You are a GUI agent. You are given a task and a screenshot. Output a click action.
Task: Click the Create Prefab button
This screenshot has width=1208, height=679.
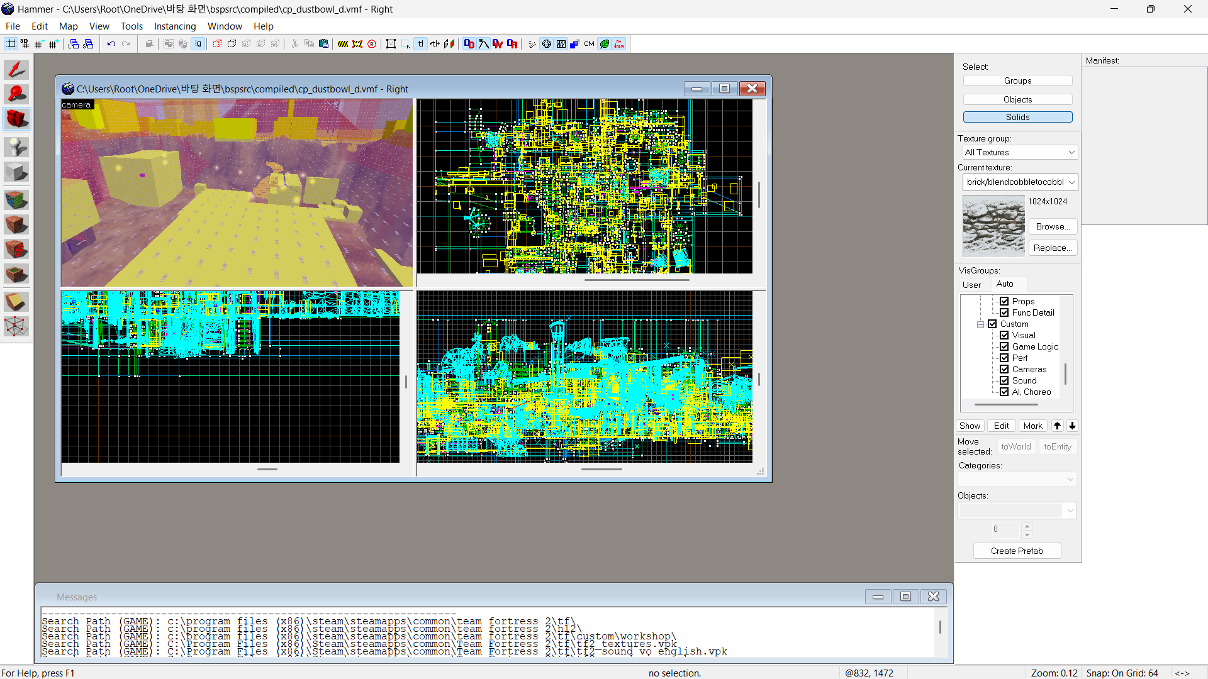(1017, 551)
